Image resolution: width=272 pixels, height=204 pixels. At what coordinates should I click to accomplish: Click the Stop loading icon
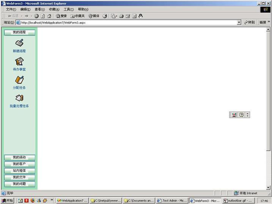click(x=36, y=16)
